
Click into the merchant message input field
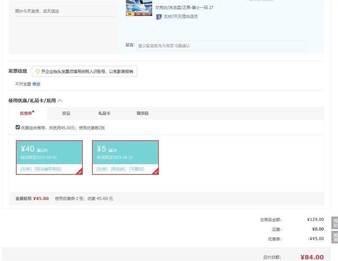tap(221, 46)
